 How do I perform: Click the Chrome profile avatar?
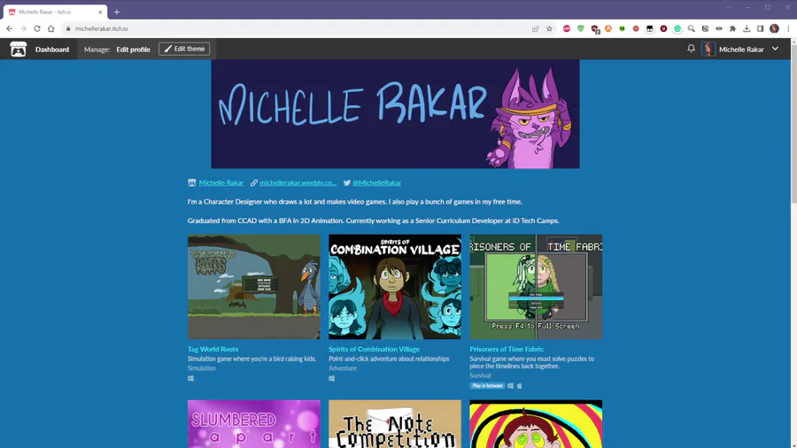[774, 28]
